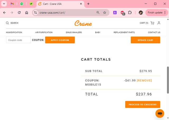The image size is (169, 120).
Task: Minimize the browser window
Action: click(x=146, y=4)
